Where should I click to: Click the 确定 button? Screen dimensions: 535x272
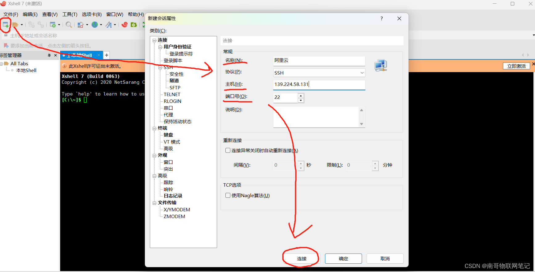[344, 259]
